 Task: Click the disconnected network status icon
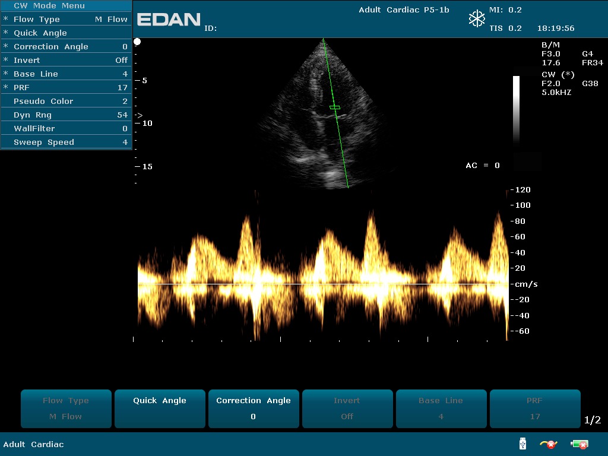(x=548, y=444)
